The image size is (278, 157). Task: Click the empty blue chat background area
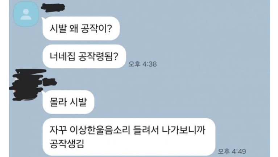tap(195, 71)
